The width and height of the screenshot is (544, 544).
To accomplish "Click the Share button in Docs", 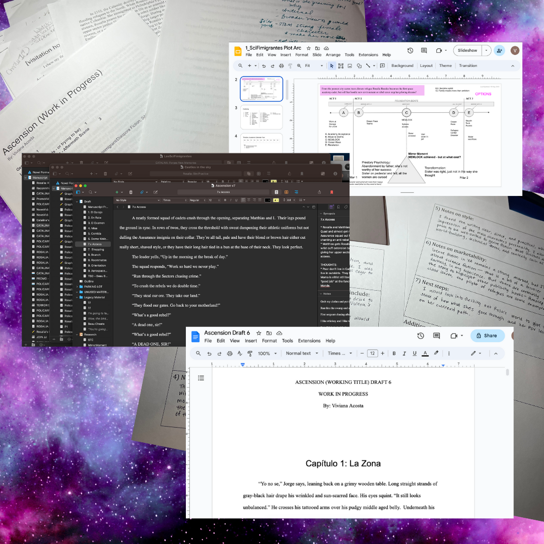I will click(487, 335).
